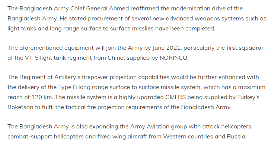This screenshot has height=144, width=268.
Task: Click the word NORINCO in second paragraph
Action: click(173, 58)
